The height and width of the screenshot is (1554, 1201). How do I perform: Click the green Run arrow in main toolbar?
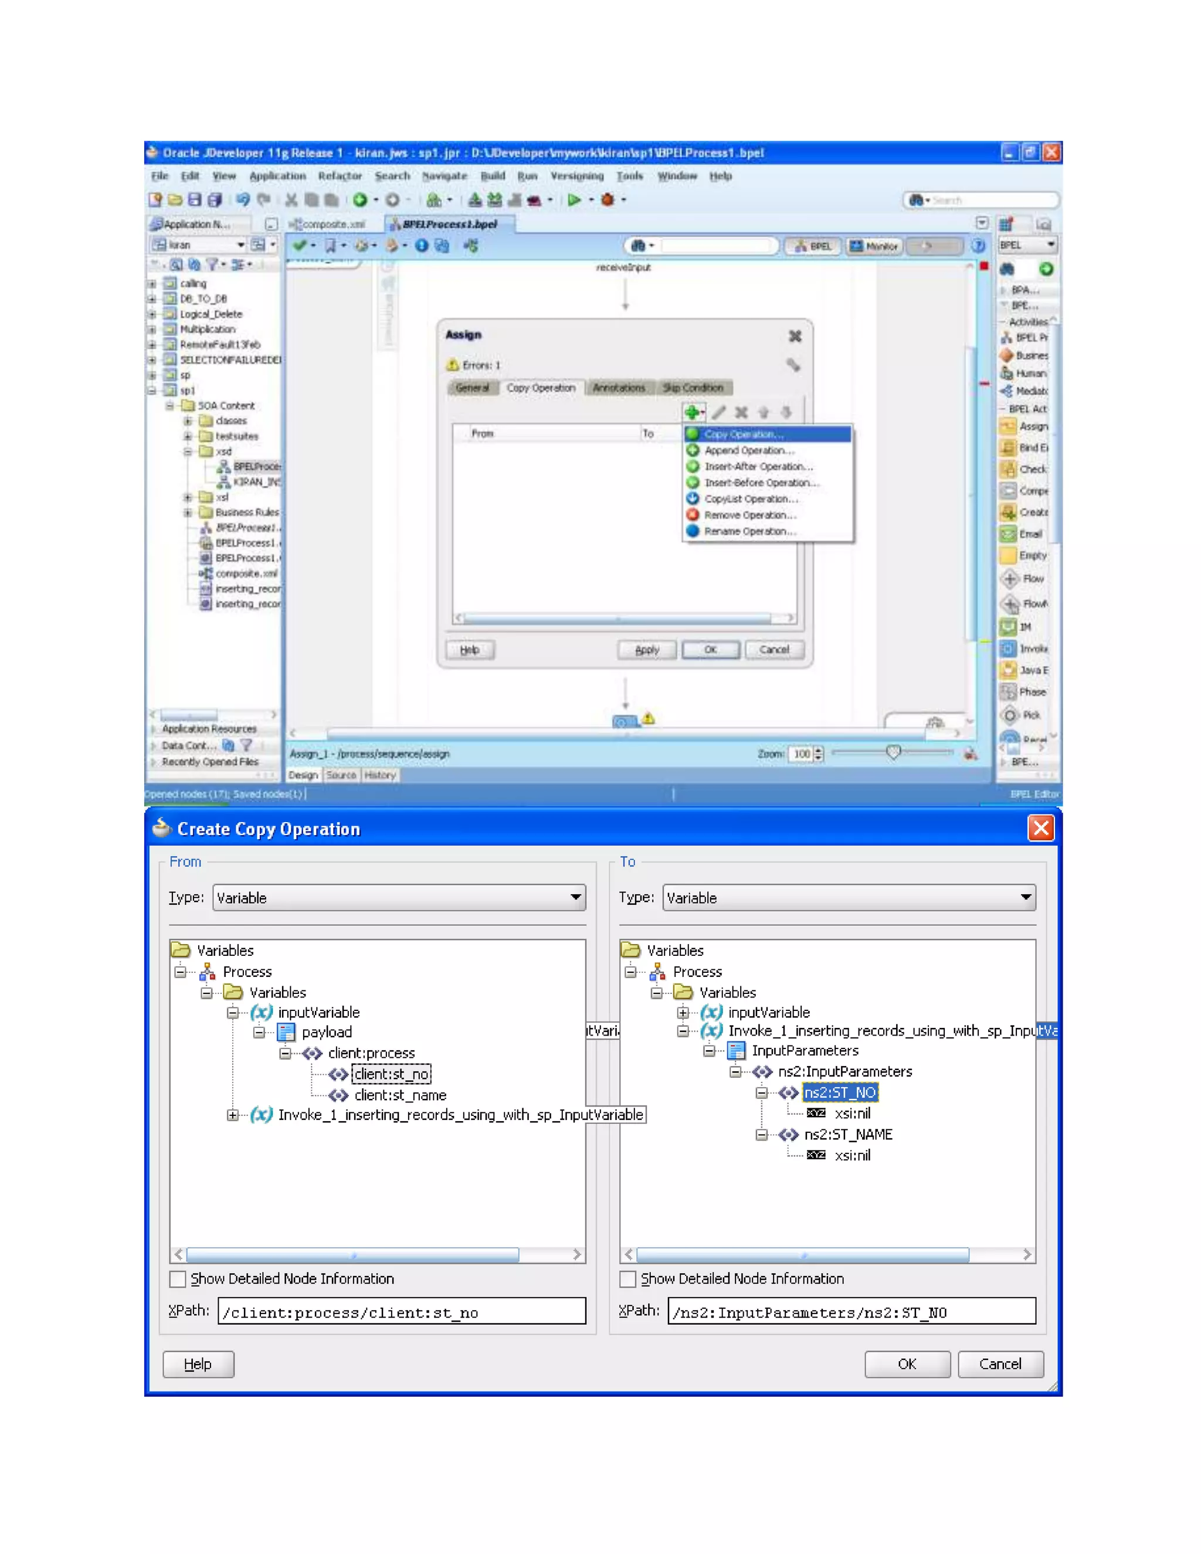tap(574, 200)
